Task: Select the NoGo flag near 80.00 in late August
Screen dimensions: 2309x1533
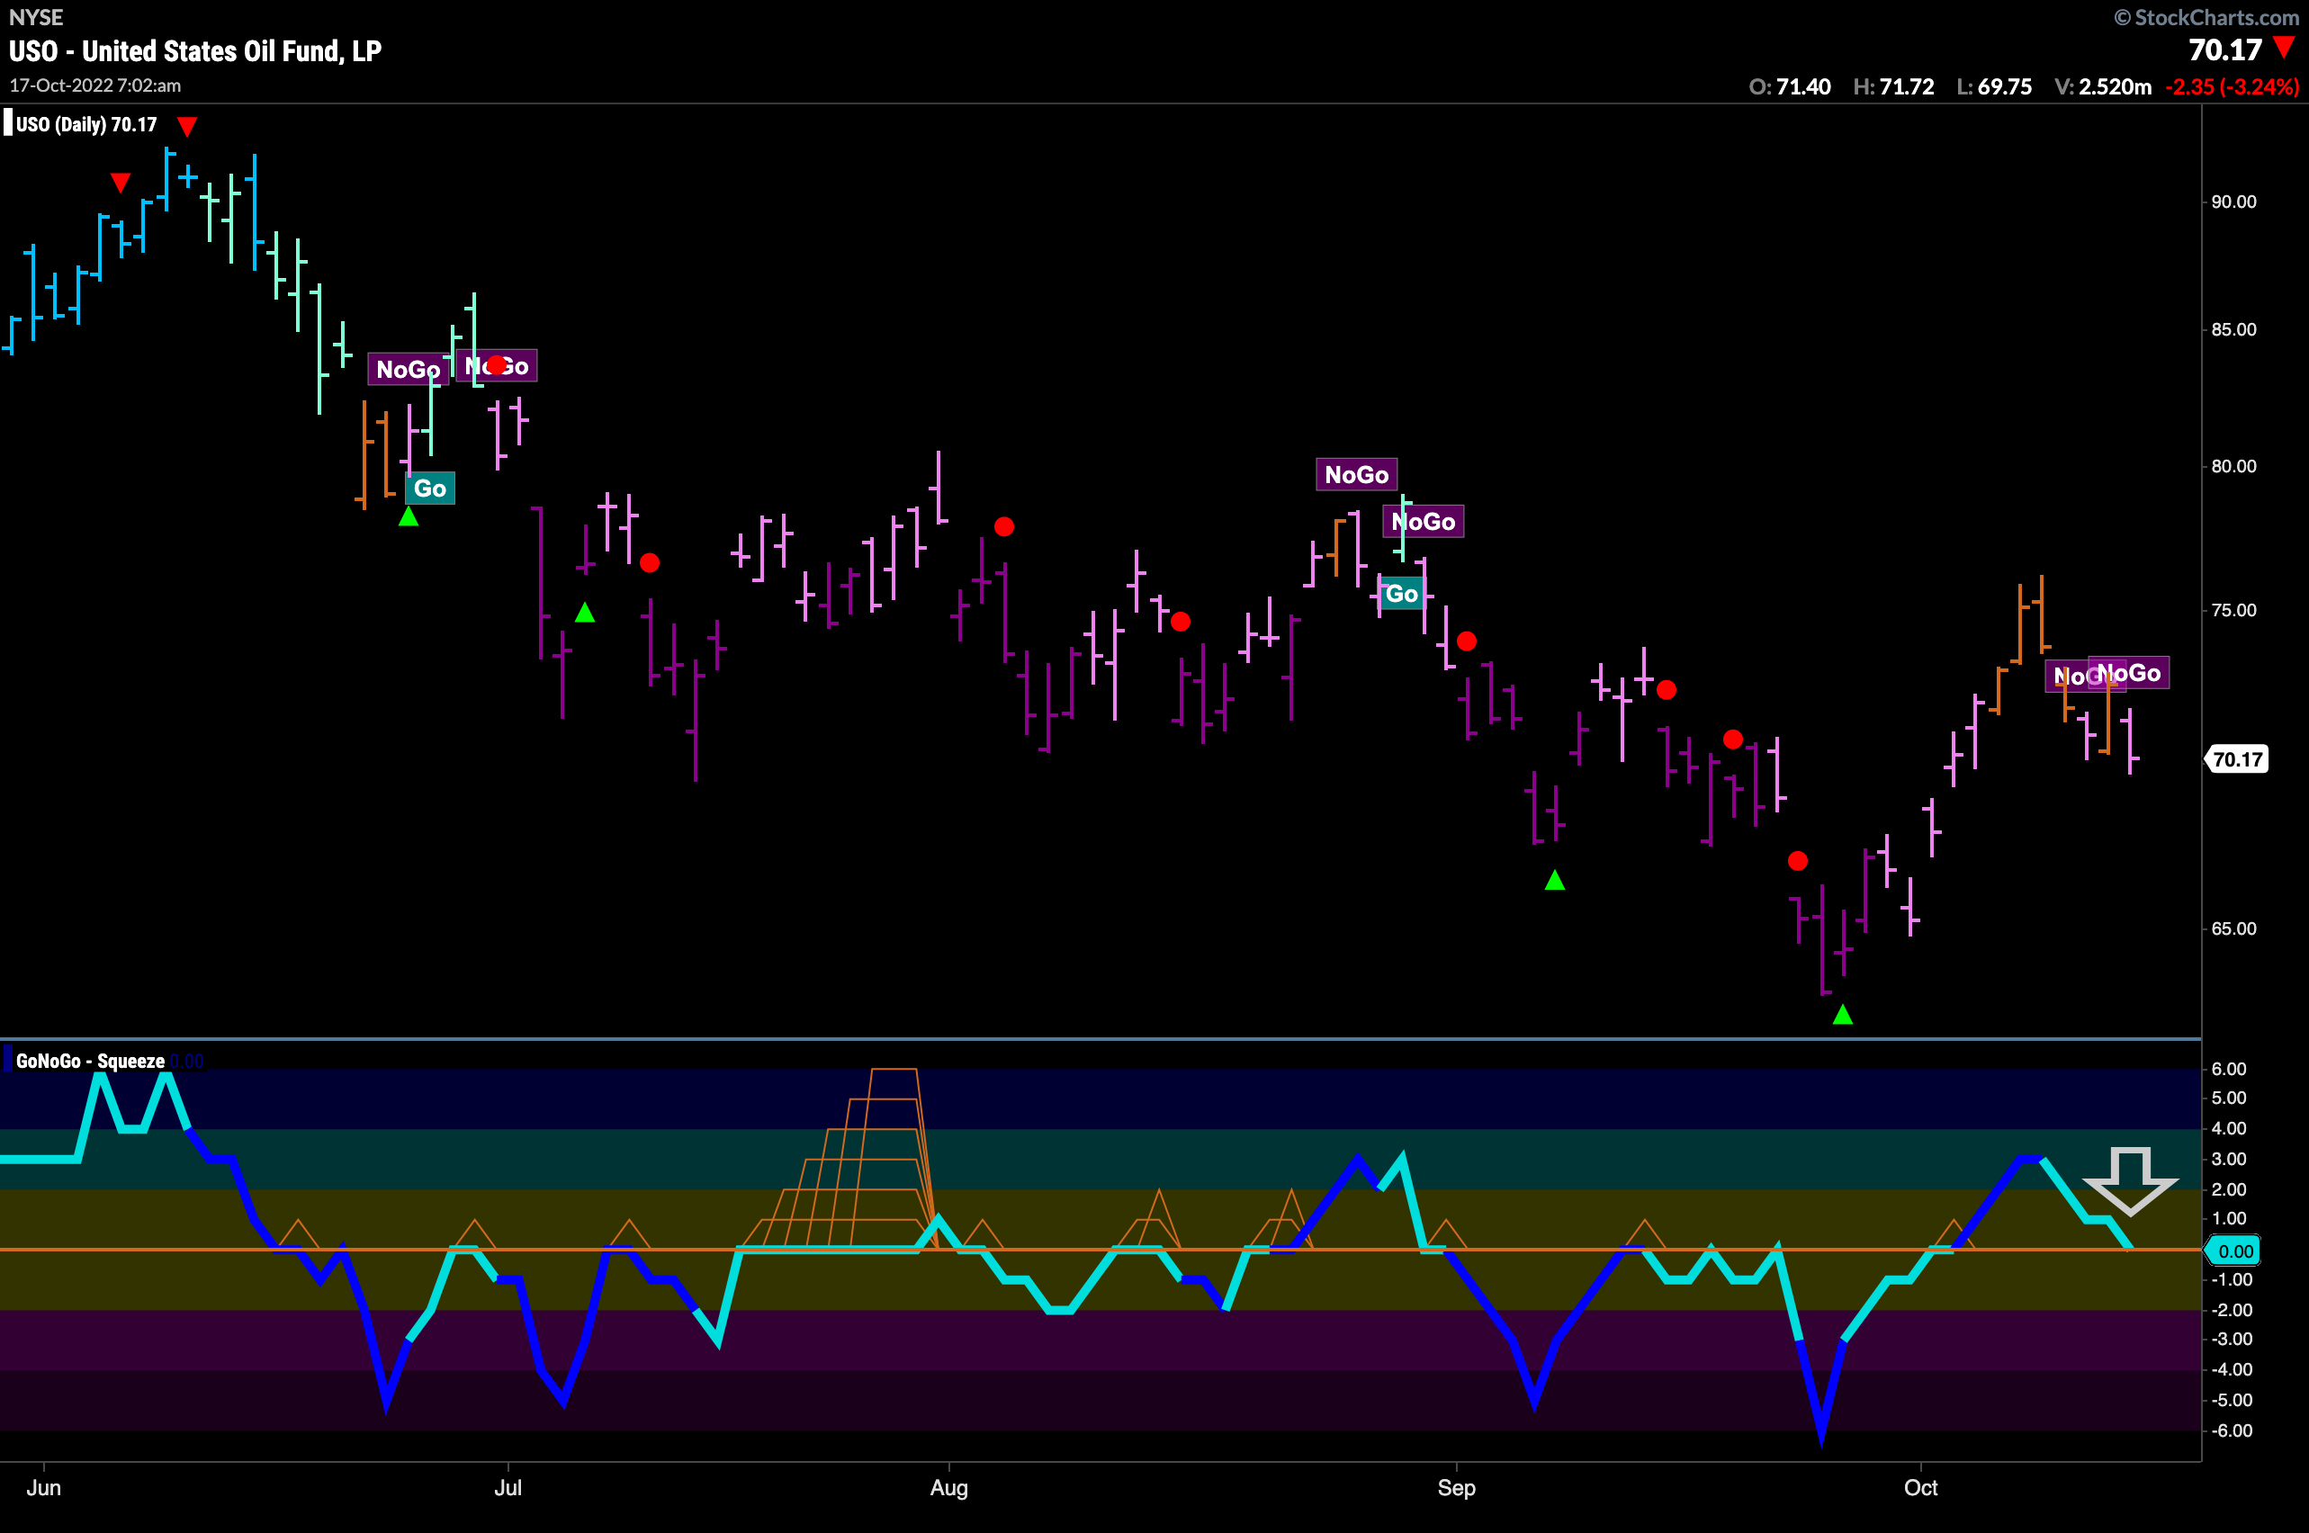Action: (x=1356, y=474)
